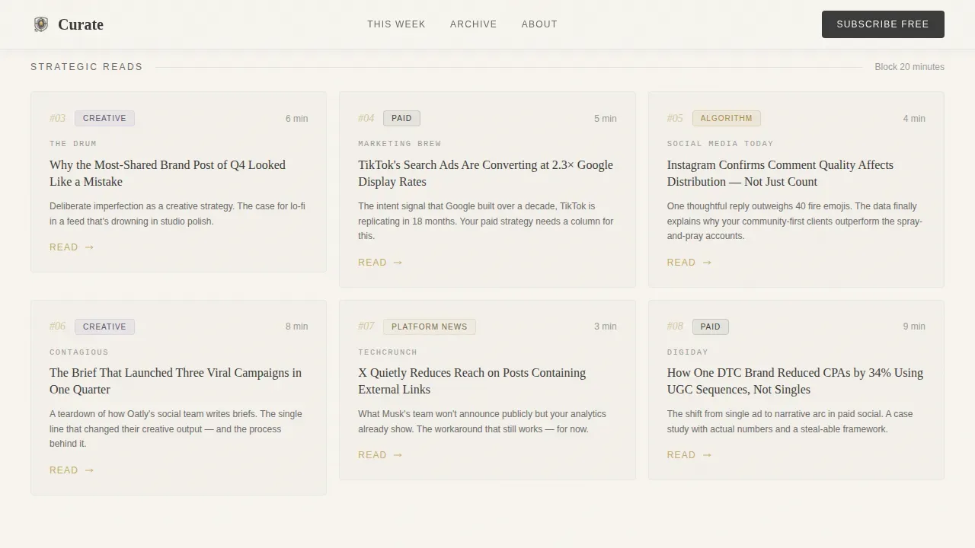Screen dimensions: 975x548
Task: Open article 'Instagram Confirms Comment Quality Affects Distribution'
Action: (780, 174)
